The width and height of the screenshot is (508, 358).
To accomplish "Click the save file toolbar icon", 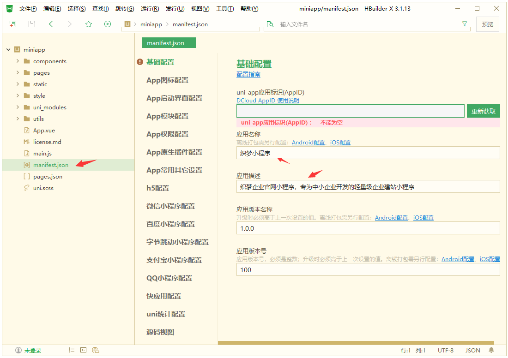I will 32,24.
